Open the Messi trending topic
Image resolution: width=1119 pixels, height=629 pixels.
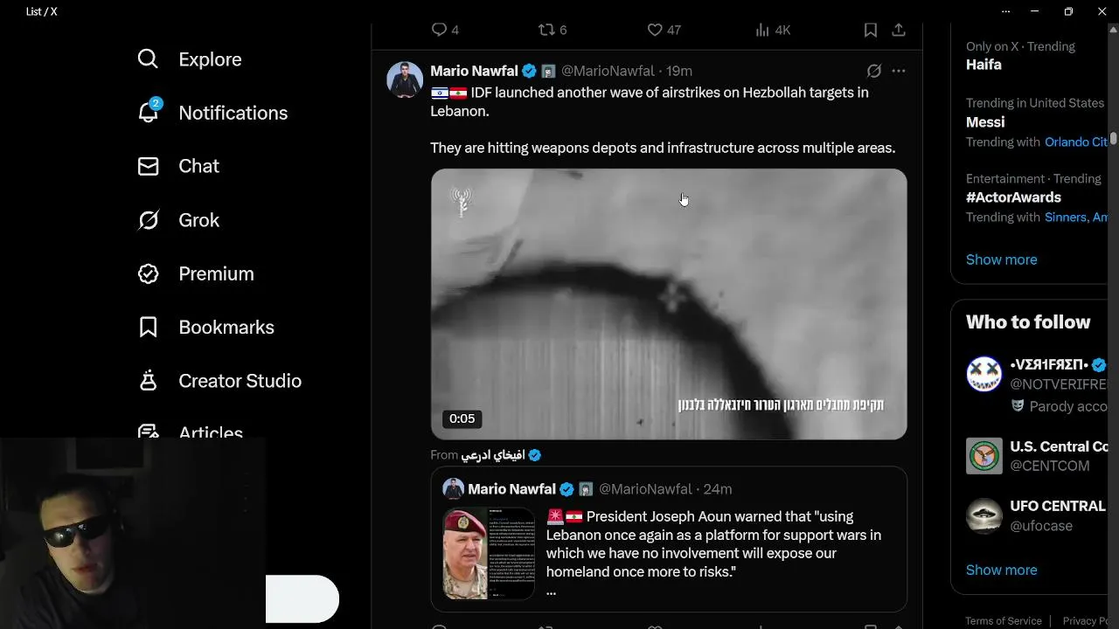[985, 122]
